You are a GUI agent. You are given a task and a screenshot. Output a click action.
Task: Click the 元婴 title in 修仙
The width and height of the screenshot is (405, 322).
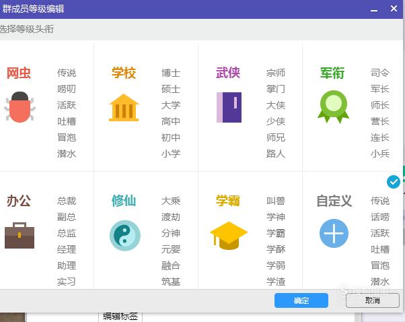171,249
